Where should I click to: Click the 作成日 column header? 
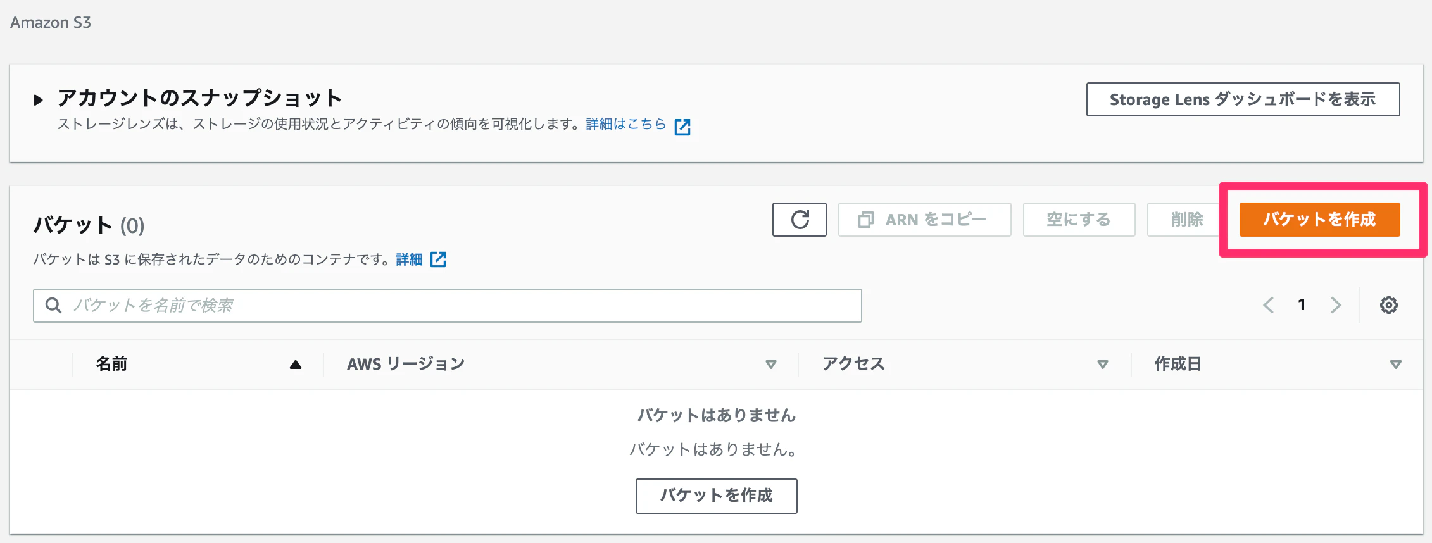[x=1178, y=364]
